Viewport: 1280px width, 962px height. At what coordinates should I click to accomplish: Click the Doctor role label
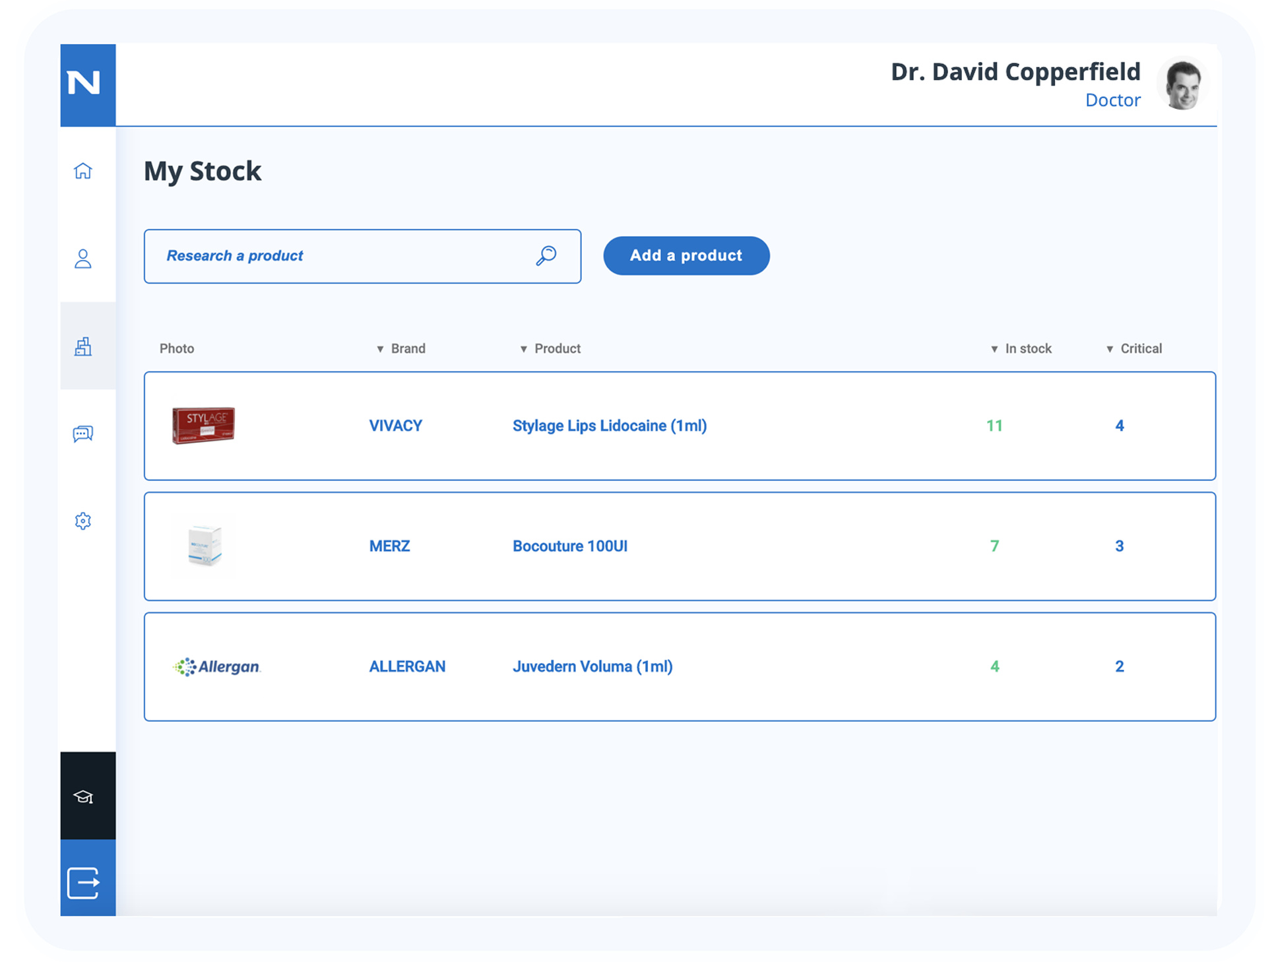(1113, 100)
